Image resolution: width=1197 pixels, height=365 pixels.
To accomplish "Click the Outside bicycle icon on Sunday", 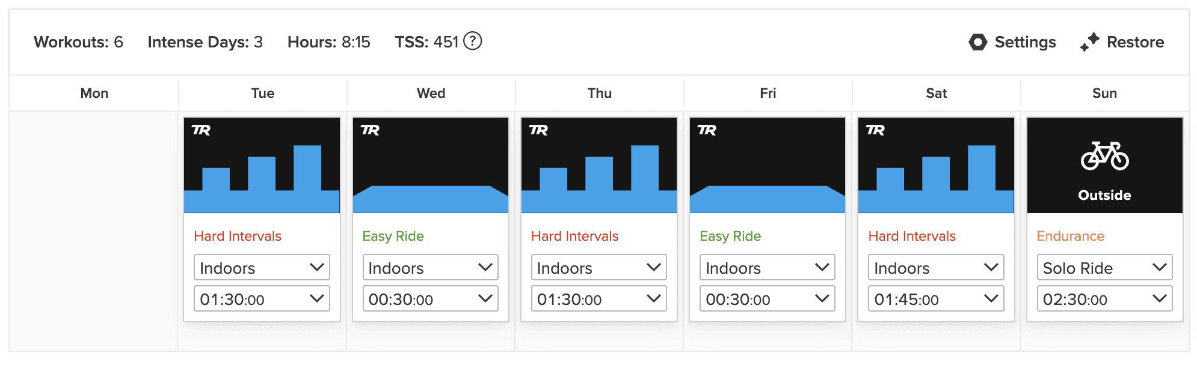I will pos(1104,156).
